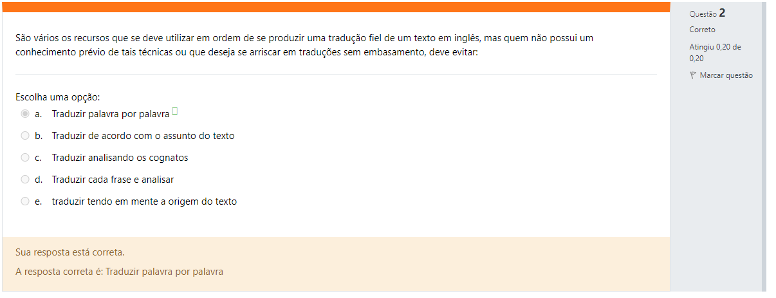Pick radio button for option d
Viewport: 776px width, 298px height.
[25, 180]
